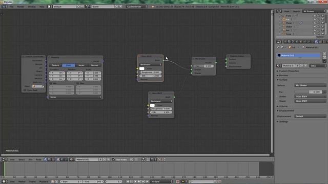Open the node editor Node menu
Viewport: 328px width, 184px height.
coord(38,159)
